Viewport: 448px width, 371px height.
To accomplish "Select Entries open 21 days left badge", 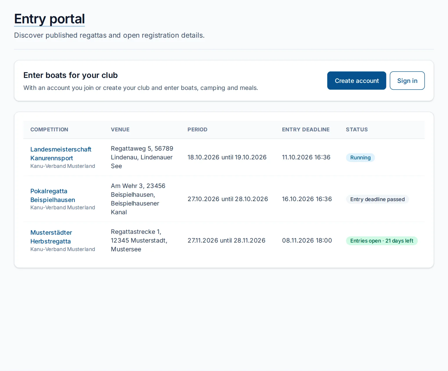I will (382, 241).
